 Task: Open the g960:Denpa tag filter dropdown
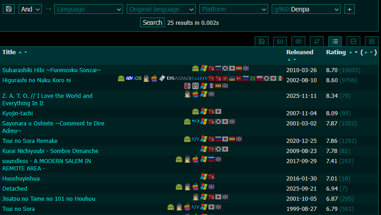[x=306, y=9]
